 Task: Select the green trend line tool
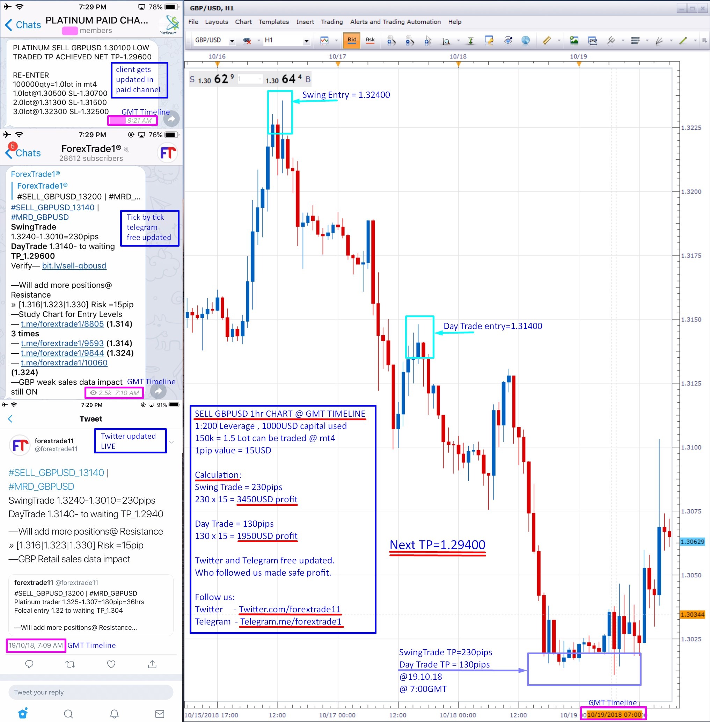click(x=683, y=41)
